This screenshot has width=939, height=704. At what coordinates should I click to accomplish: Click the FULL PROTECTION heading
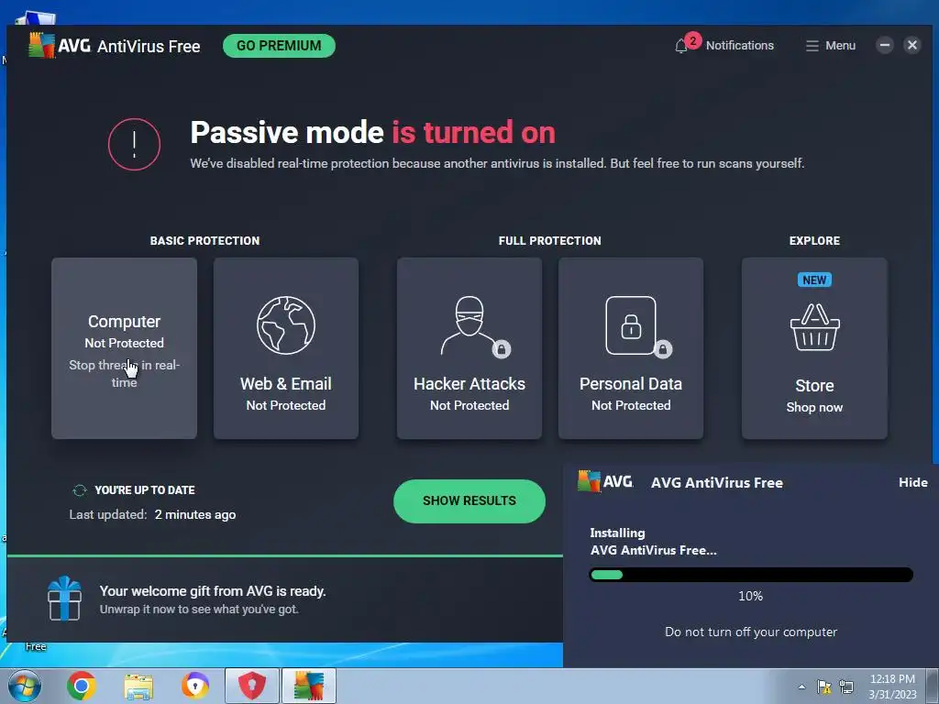pos(550,241)
